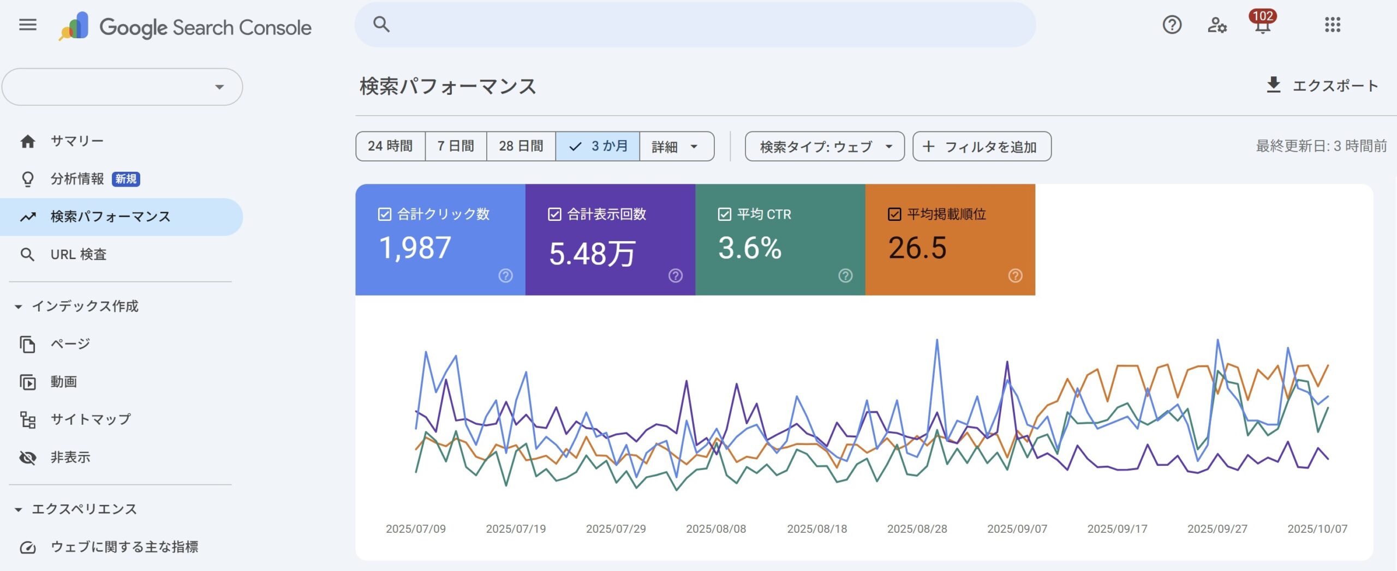
Task: Open the Google apps grid icon
Action: click(x=1332, y=25)
